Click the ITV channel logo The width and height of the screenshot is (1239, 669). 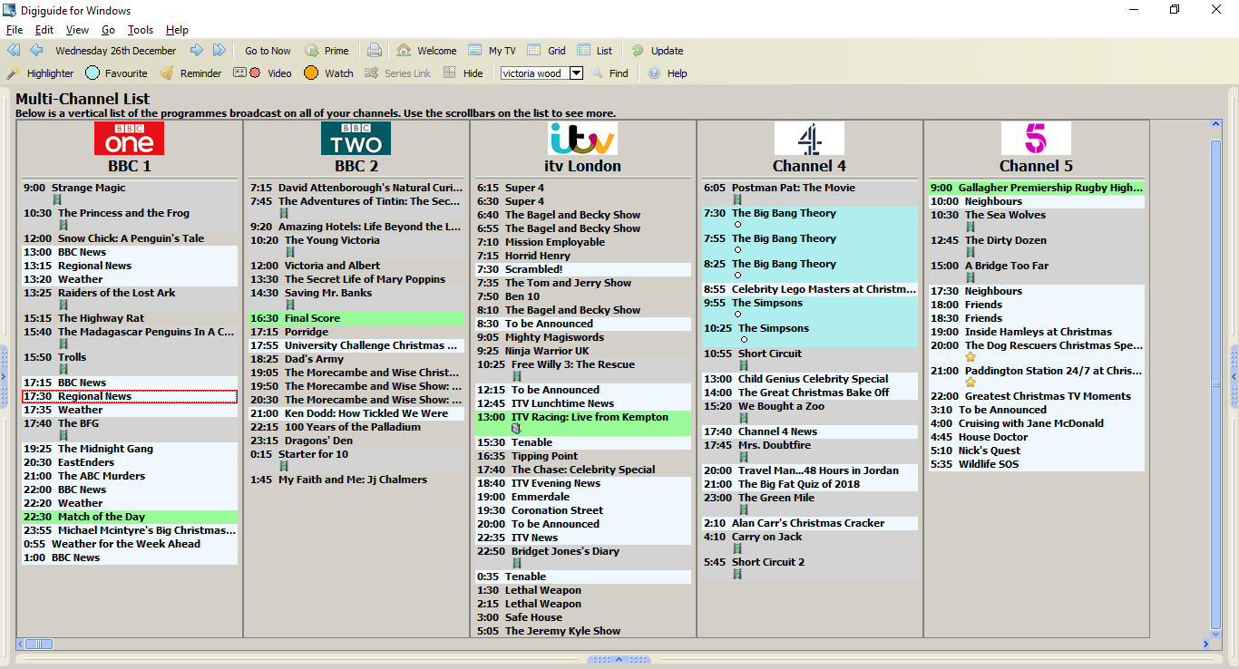(583, 139)
